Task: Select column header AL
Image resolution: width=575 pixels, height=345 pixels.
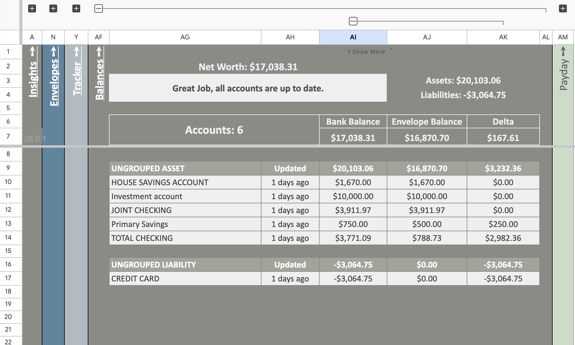Action: 546,37
